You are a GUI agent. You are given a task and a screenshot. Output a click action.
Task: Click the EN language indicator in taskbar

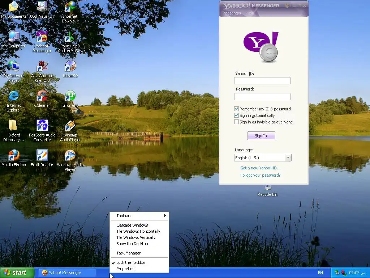pos(320,273)
